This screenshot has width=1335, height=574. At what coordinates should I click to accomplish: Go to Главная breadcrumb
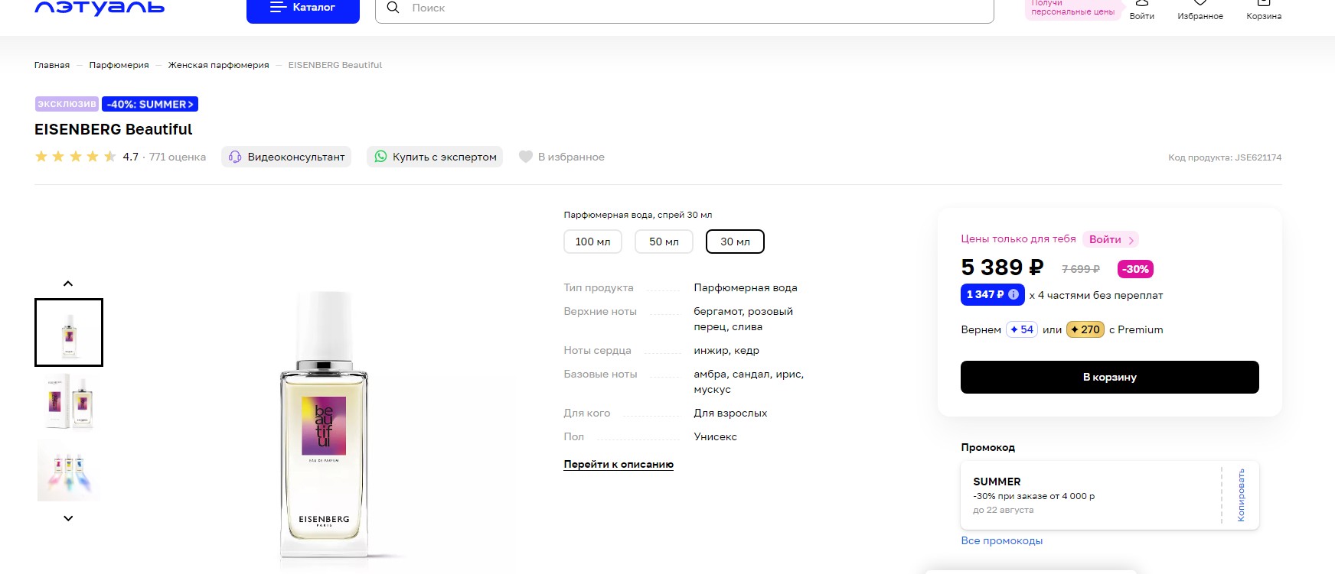[x=52, y=65]
